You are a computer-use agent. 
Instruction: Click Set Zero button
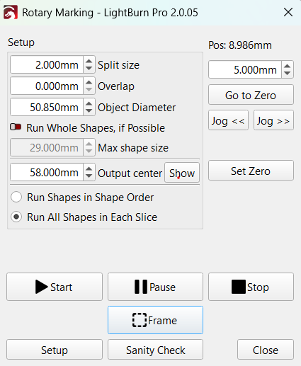[x=251, y=171]
